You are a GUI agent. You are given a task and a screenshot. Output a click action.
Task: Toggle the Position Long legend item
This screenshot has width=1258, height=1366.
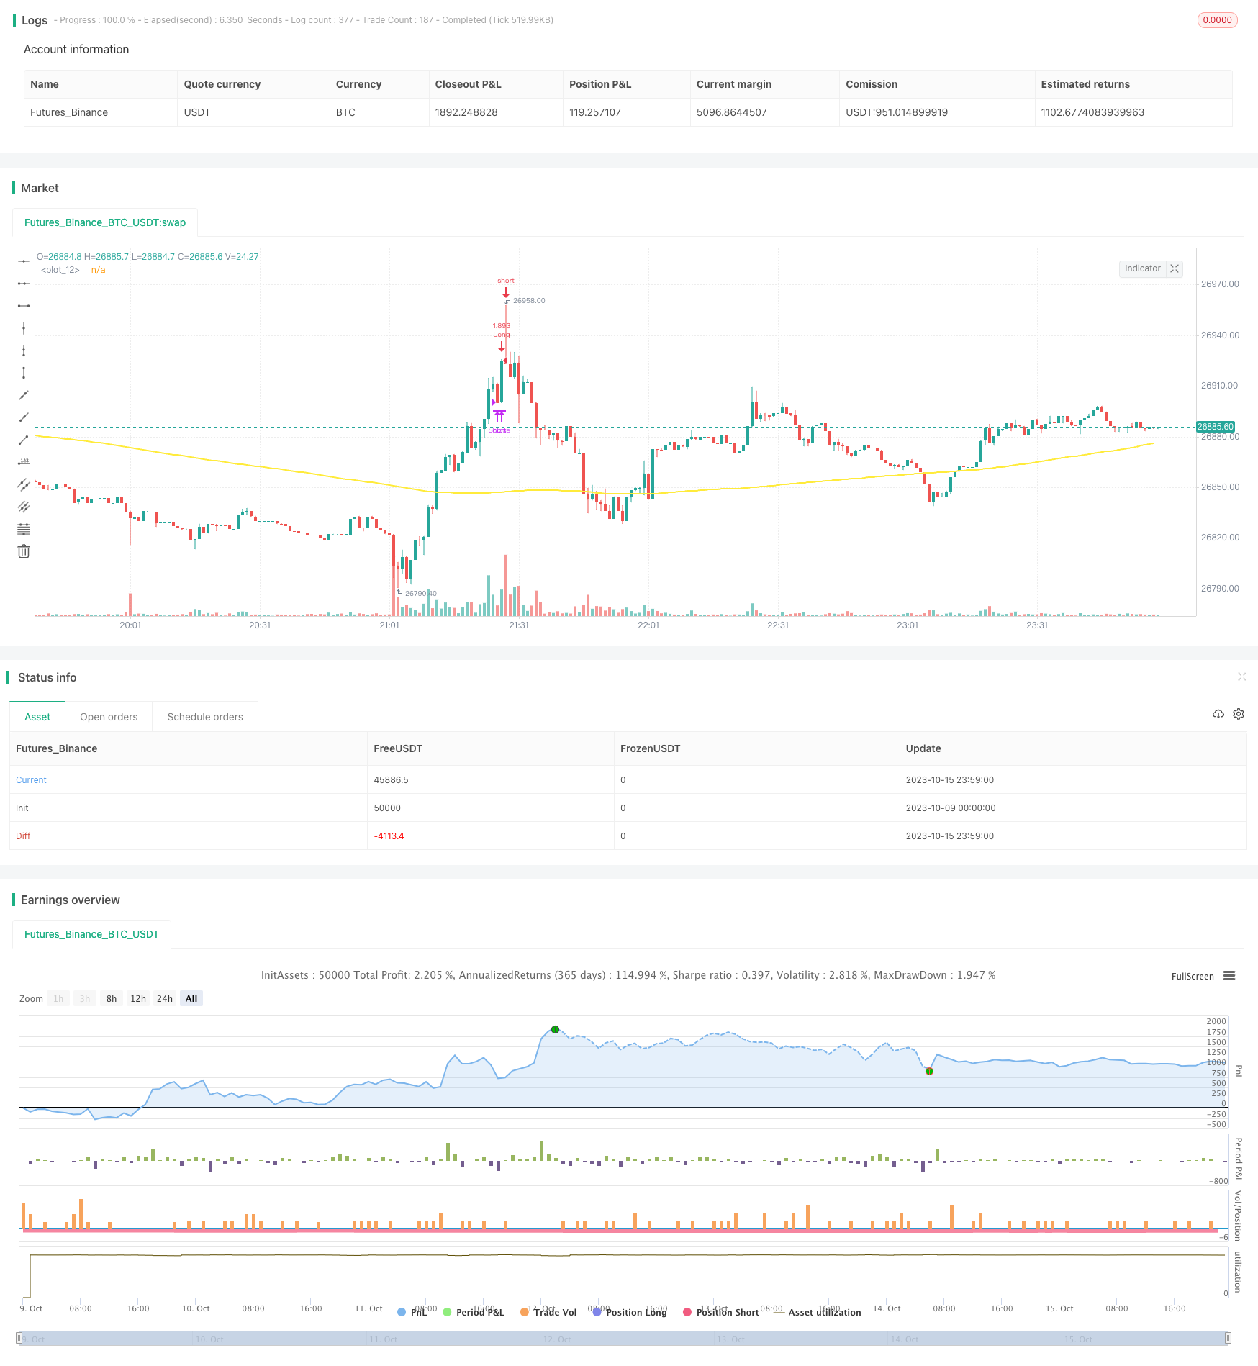coord(630,1312)
